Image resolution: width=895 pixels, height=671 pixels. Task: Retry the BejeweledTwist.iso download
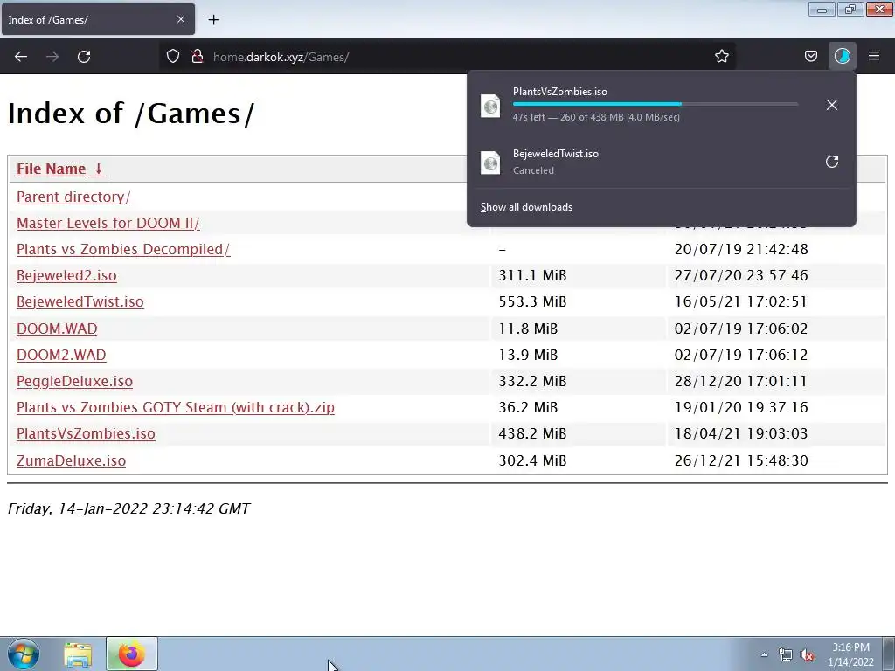point(832,162)
